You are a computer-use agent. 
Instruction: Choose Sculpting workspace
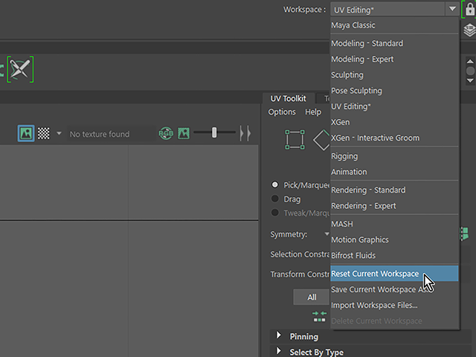point(394,75)
